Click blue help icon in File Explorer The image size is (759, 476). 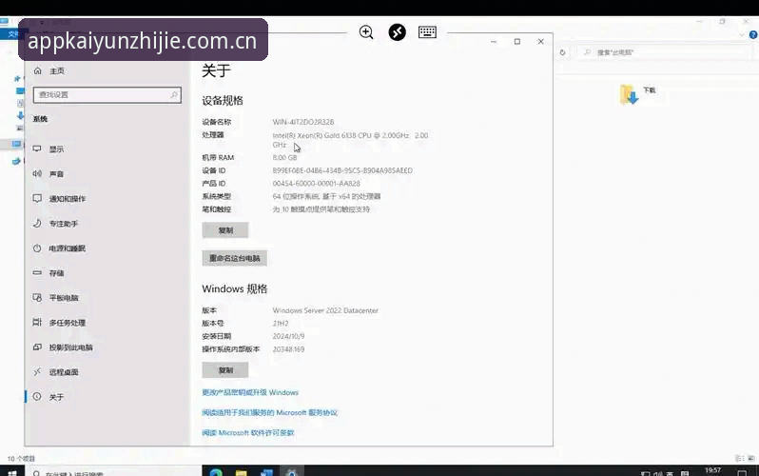[753, 35]
